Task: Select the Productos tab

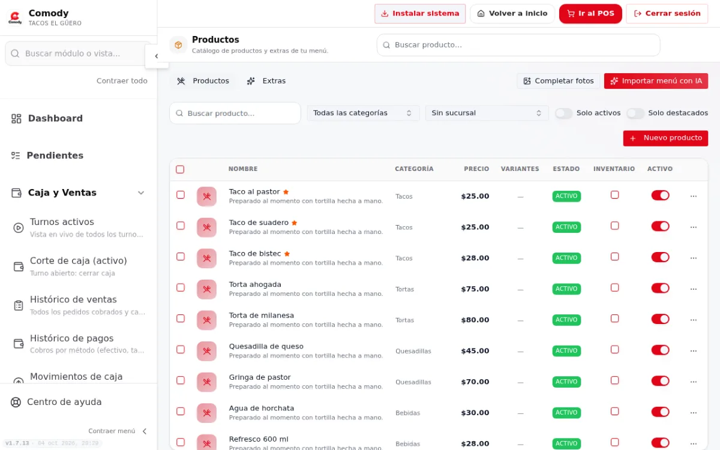Action: click(x=203, y=81)
